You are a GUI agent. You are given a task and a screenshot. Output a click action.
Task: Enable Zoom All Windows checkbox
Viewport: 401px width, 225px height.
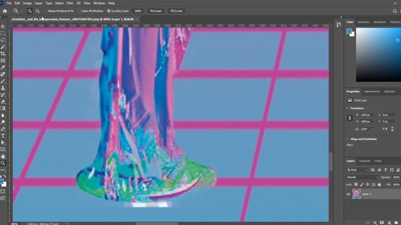80,11
